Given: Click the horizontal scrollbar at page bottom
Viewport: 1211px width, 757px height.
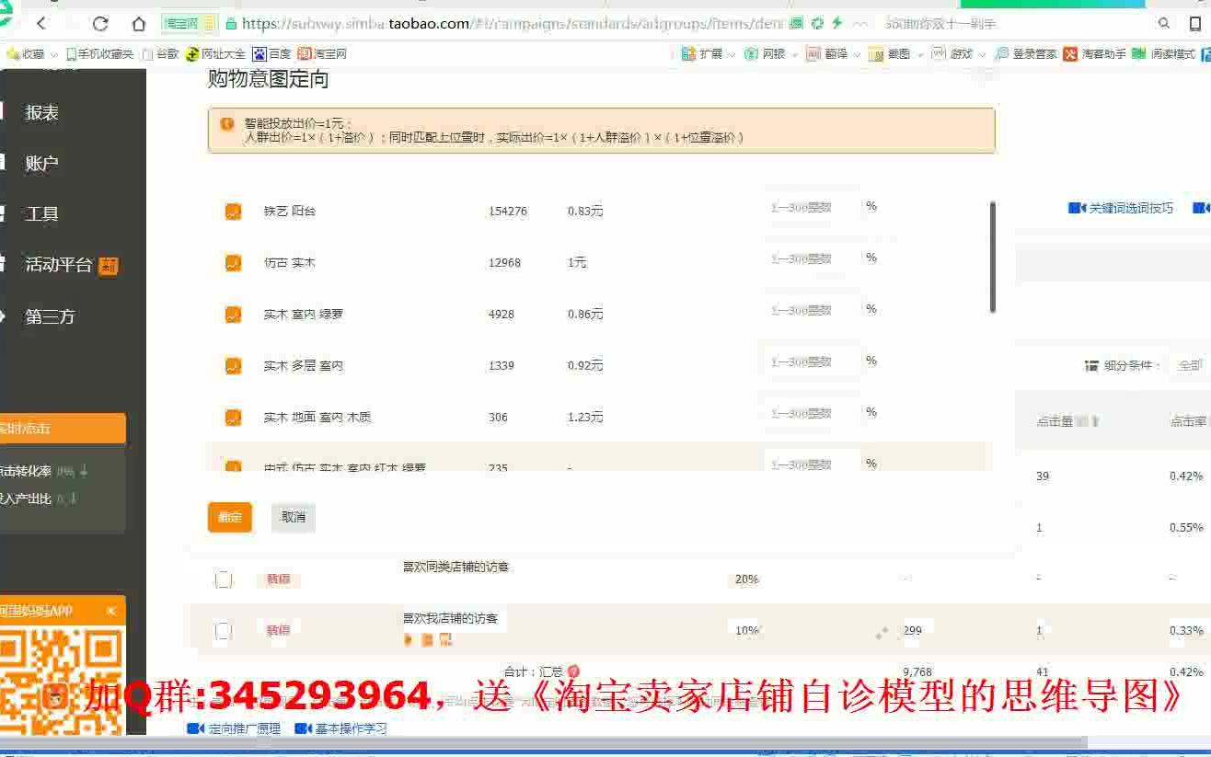Looking at the screenshot, I should pyautogui.click(x=543, y=742).
